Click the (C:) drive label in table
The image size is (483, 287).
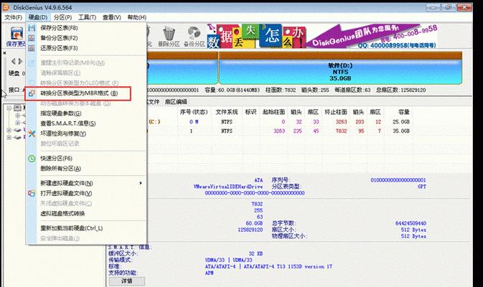click(x=154, y=122)
